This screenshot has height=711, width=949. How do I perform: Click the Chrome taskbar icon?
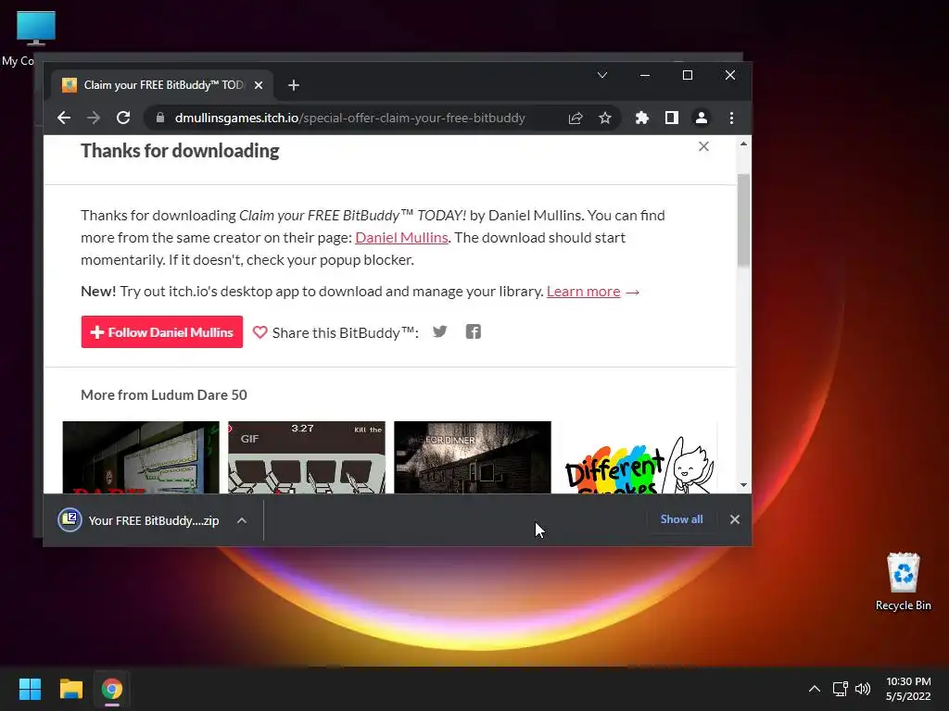pos(112,689)
